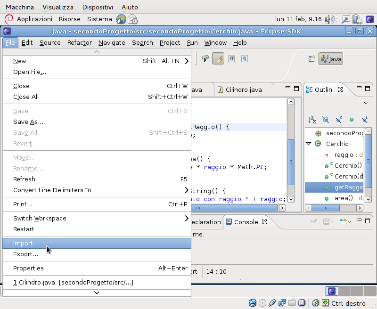This screenshot has width=377, height=309.
Task: Click the VirtualBox hard disk status icon
Action: (253, 303)
